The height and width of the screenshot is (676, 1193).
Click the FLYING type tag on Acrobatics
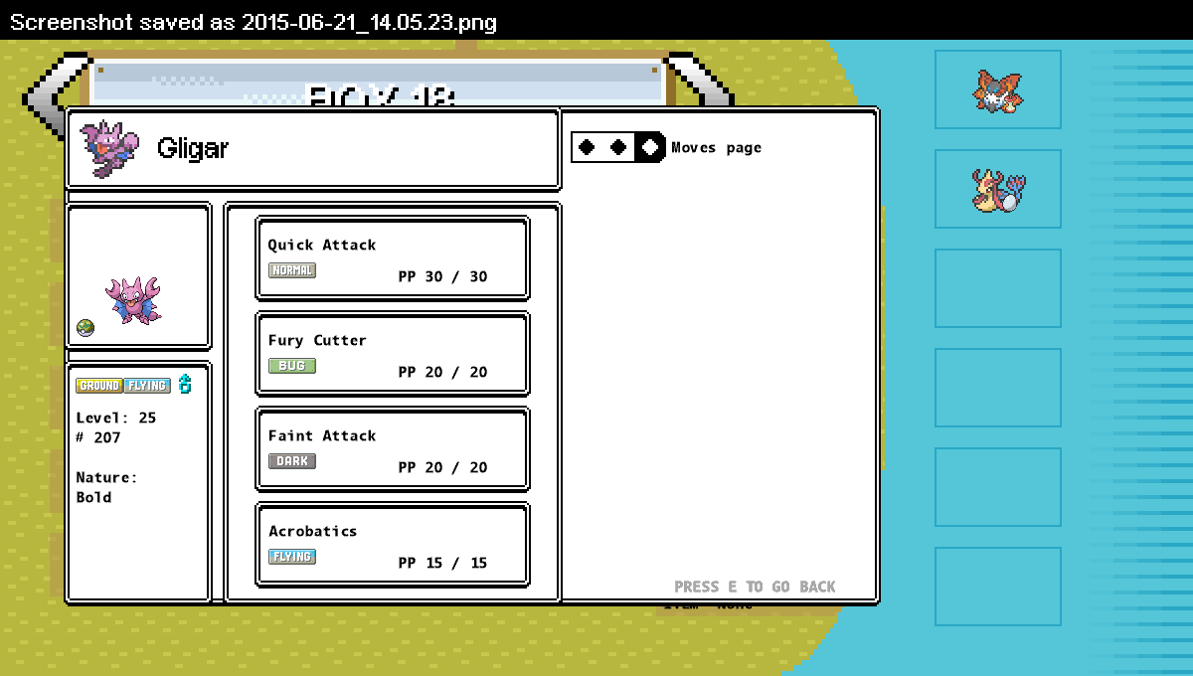(x=292, y=557)
